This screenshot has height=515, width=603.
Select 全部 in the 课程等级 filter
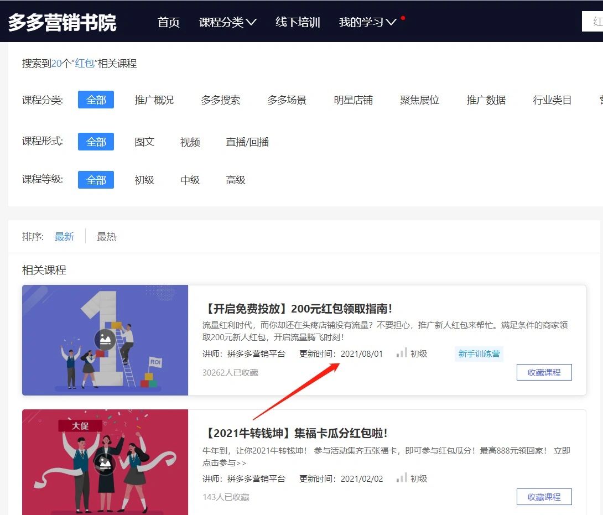(x=96, y=180)
